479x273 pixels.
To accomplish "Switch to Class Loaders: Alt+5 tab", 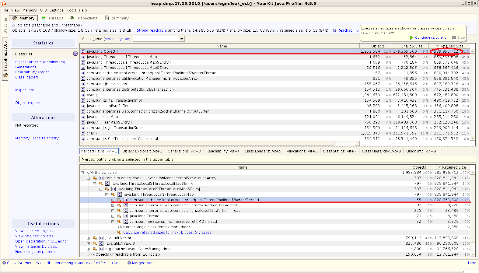I will tap(263, 151).
